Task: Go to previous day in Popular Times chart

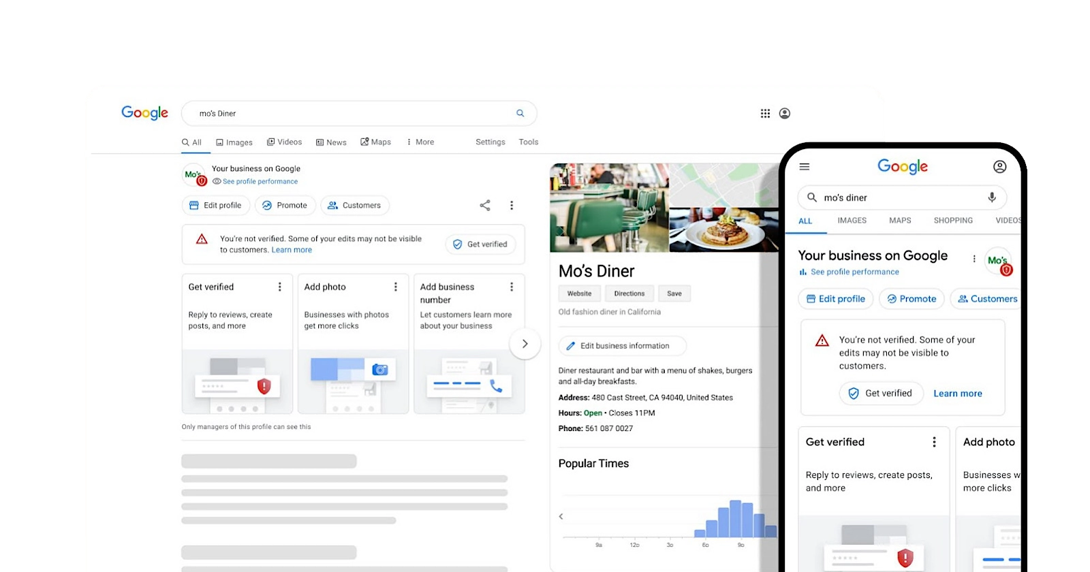Action: (x=561, y=517)
